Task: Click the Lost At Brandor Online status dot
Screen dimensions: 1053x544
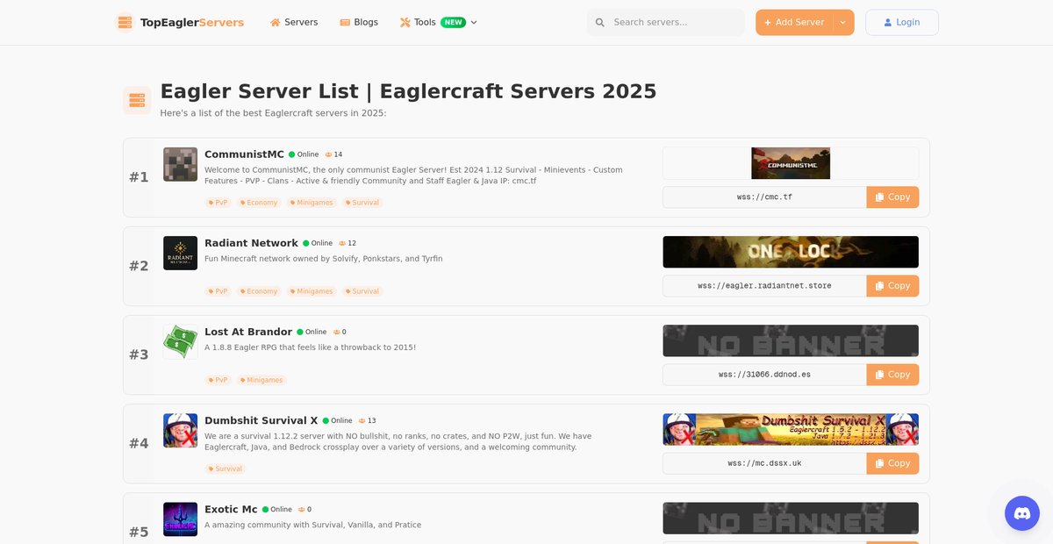Action: point(300,332)
